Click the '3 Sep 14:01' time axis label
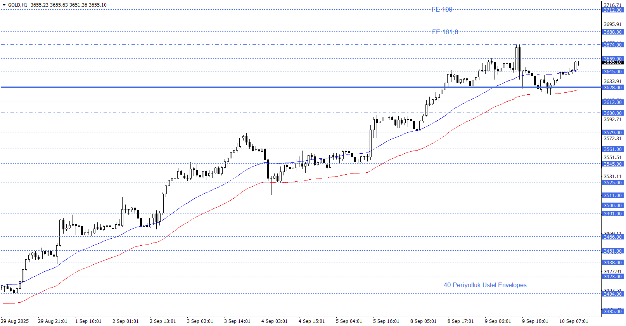Viewport: 626px width, 326px height. (237, 321)
